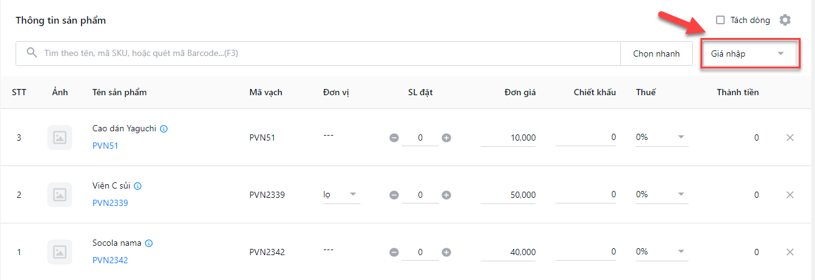Remove the Cao dán Yaguchi row
The height and width of the screenshot is (280, 815).
coord(790,138)
